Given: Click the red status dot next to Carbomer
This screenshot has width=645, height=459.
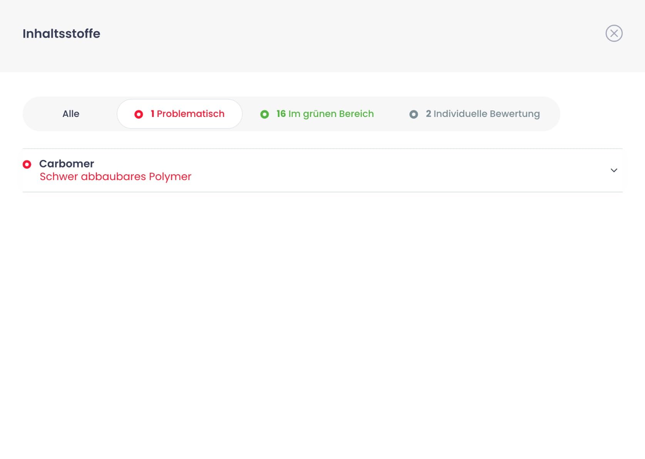Looking at the screenshot, I should [x=27, y=164].
